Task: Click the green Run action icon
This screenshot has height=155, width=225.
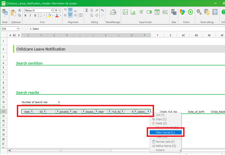Action: click(190, 12)
